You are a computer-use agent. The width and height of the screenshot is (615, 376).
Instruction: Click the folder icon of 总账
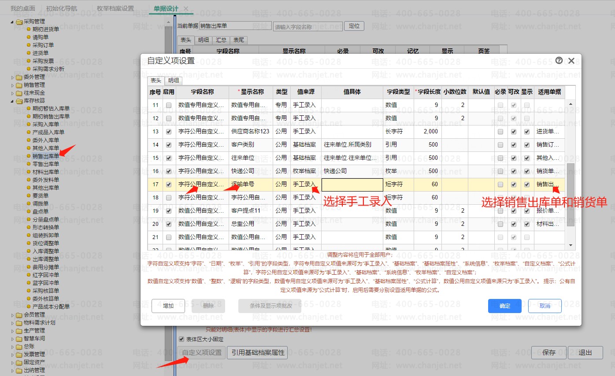pos(19,347)
